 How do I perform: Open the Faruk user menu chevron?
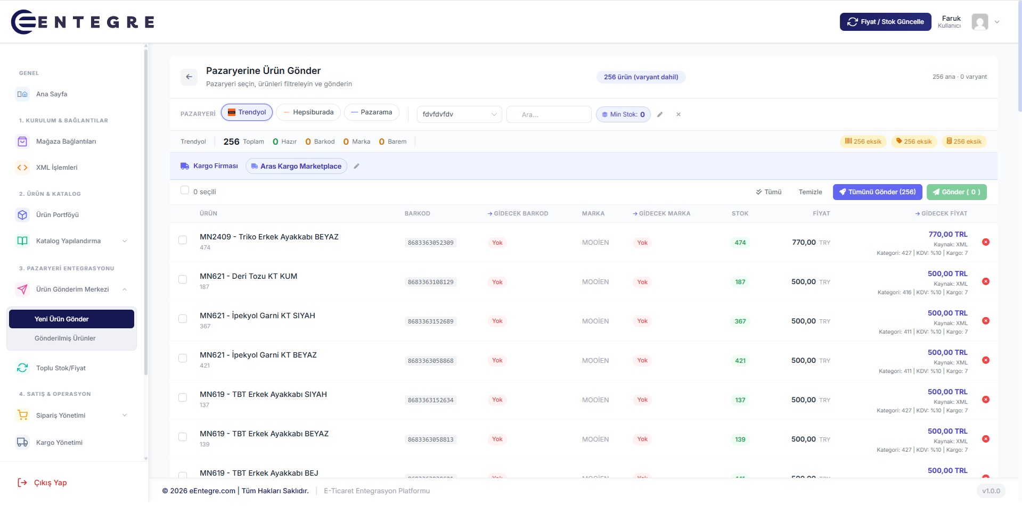tap(997, 22)
